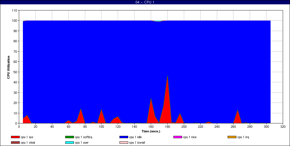Click the green cpu 1 softirq legend swatch
Viewport: 290px width, 146px height.
69,137
